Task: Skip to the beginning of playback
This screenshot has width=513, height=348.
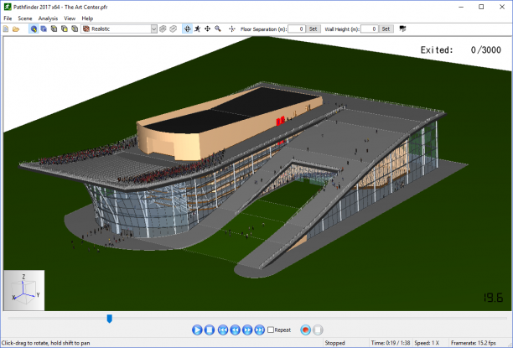Action: 223,330
